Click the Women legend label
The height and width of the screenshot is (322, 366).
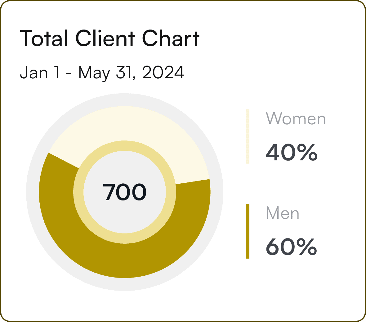pyautogui.click(x=296, y=118)
